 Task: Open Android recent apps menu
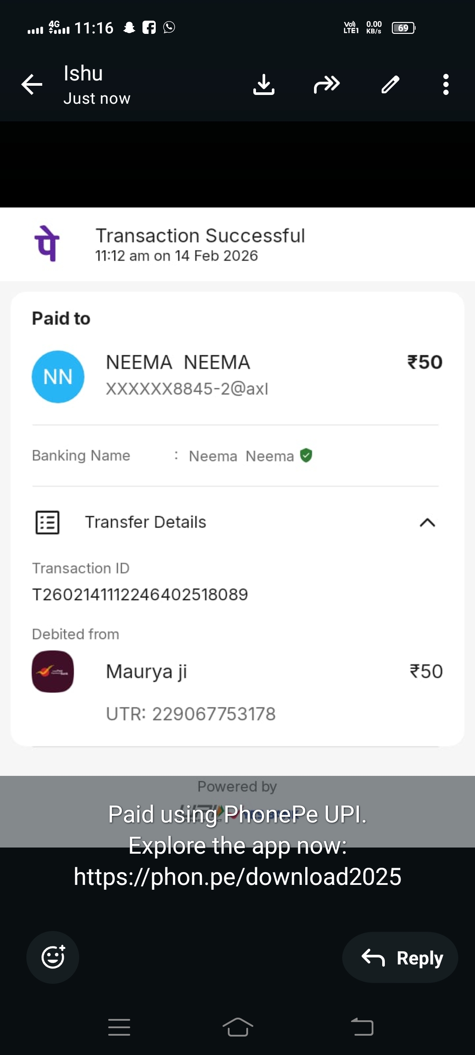click(119, 1027)
